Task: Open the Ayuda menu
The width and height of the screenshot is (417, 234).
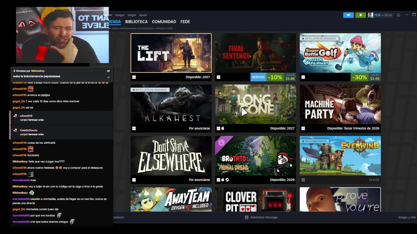Action: click(143, 15)
